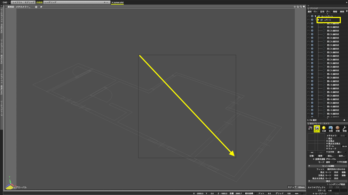Close the zumen.shd document tab
348x195 pixels.
112,2
